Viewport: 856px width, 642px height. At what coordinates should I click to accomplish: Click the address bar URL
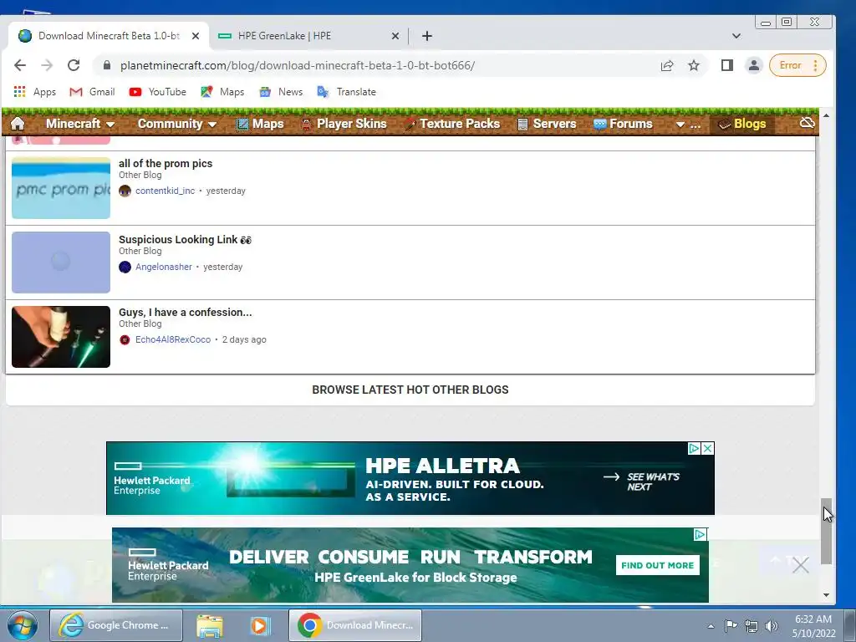(298, 65)
